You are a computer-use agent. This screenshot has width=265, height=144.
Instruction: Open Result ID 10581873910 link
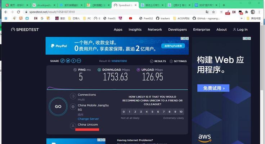coord(119,61)
